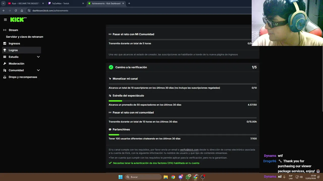Reload the current page

(16, 11)
